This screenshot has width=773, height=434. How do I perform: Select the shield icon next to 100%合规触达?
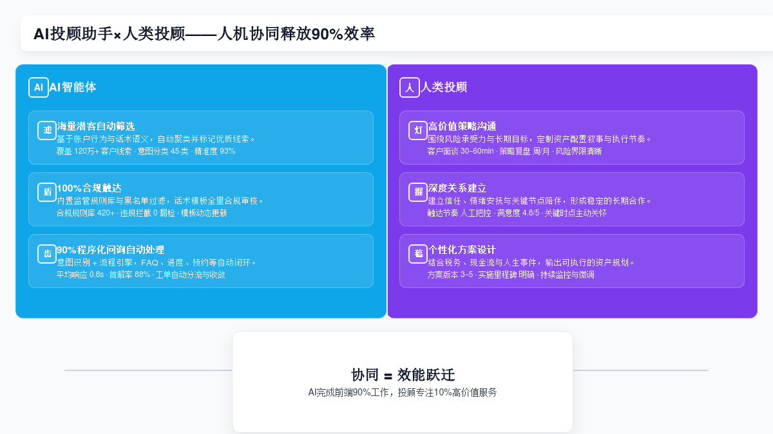(x=47, y=192)
